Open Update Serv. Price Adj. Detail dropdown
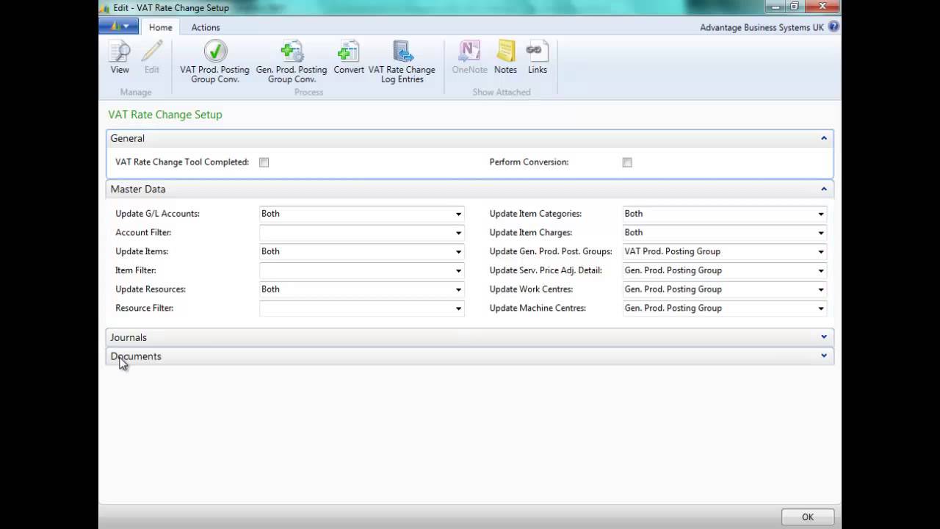Image resolution: width=940 pixels, height=529 pixels. tap(821, 270)
